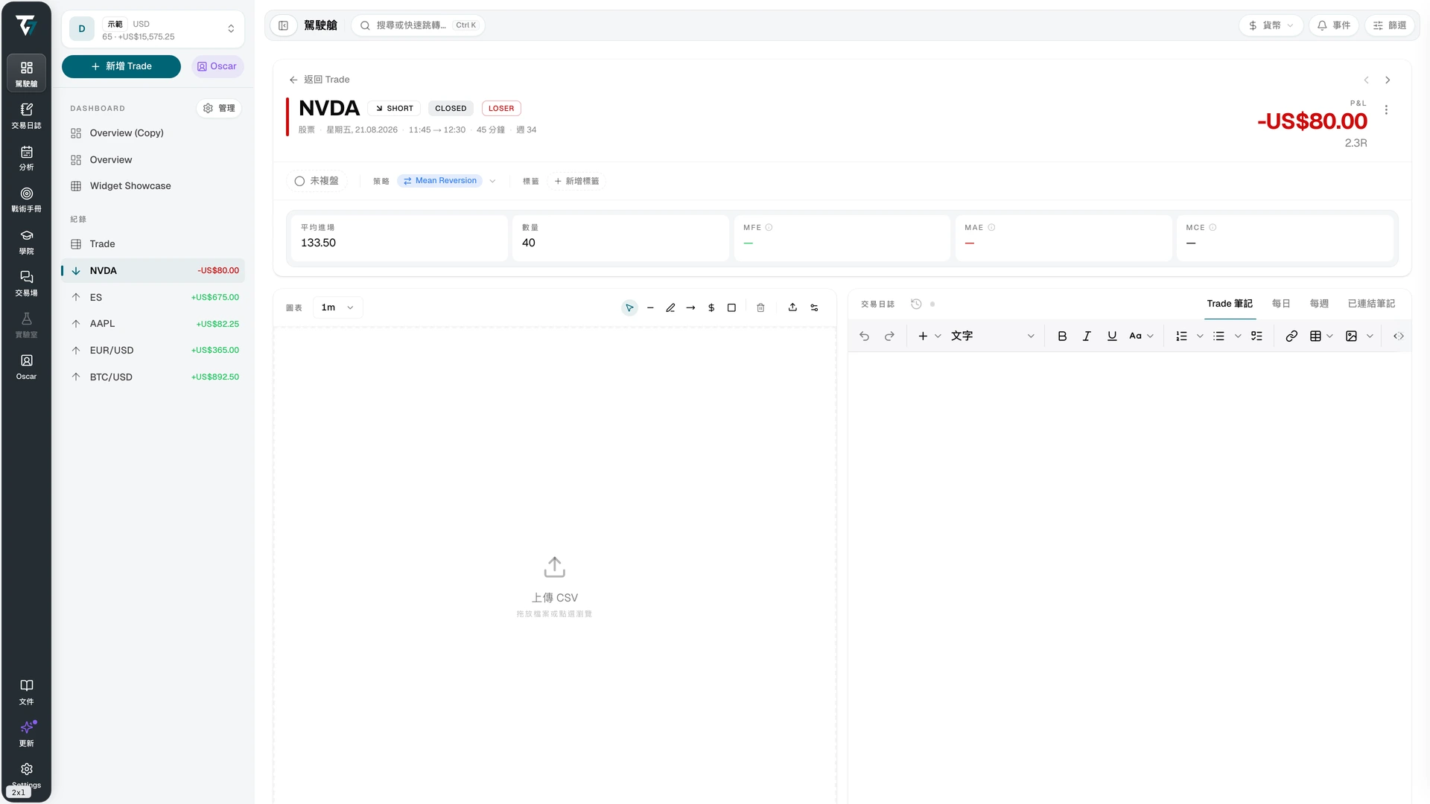Select the arrow drawing tool
1430x804 pixels.
click(x=691, y=307)
